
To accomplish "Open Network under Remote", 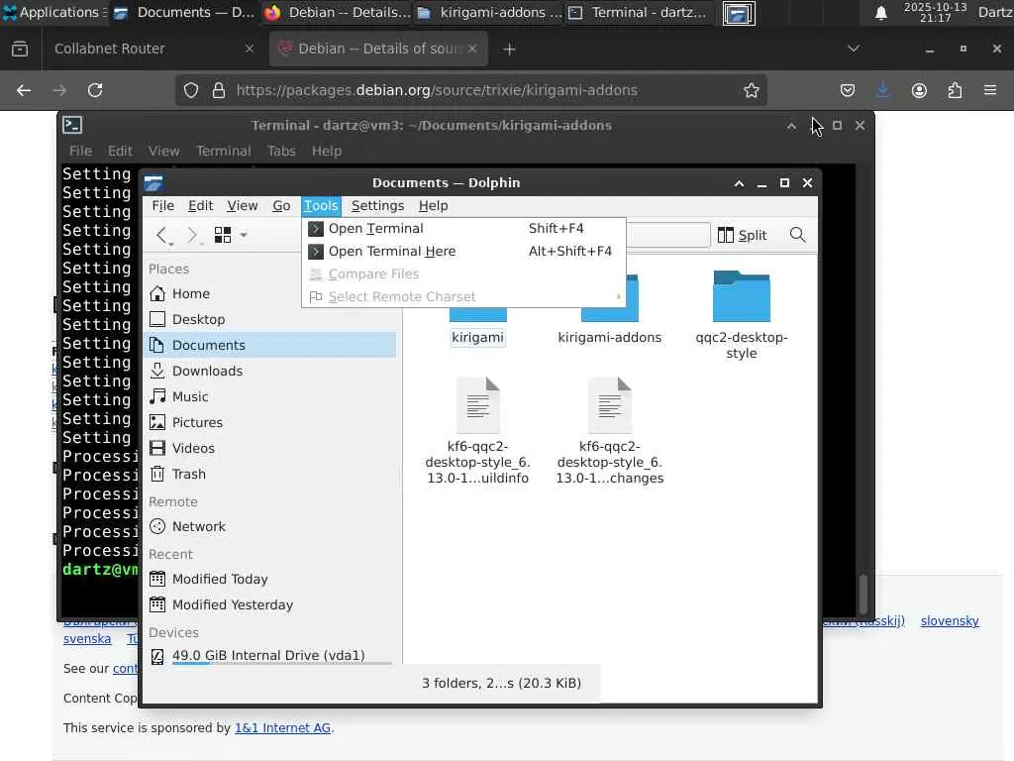I will coord(269,527).
